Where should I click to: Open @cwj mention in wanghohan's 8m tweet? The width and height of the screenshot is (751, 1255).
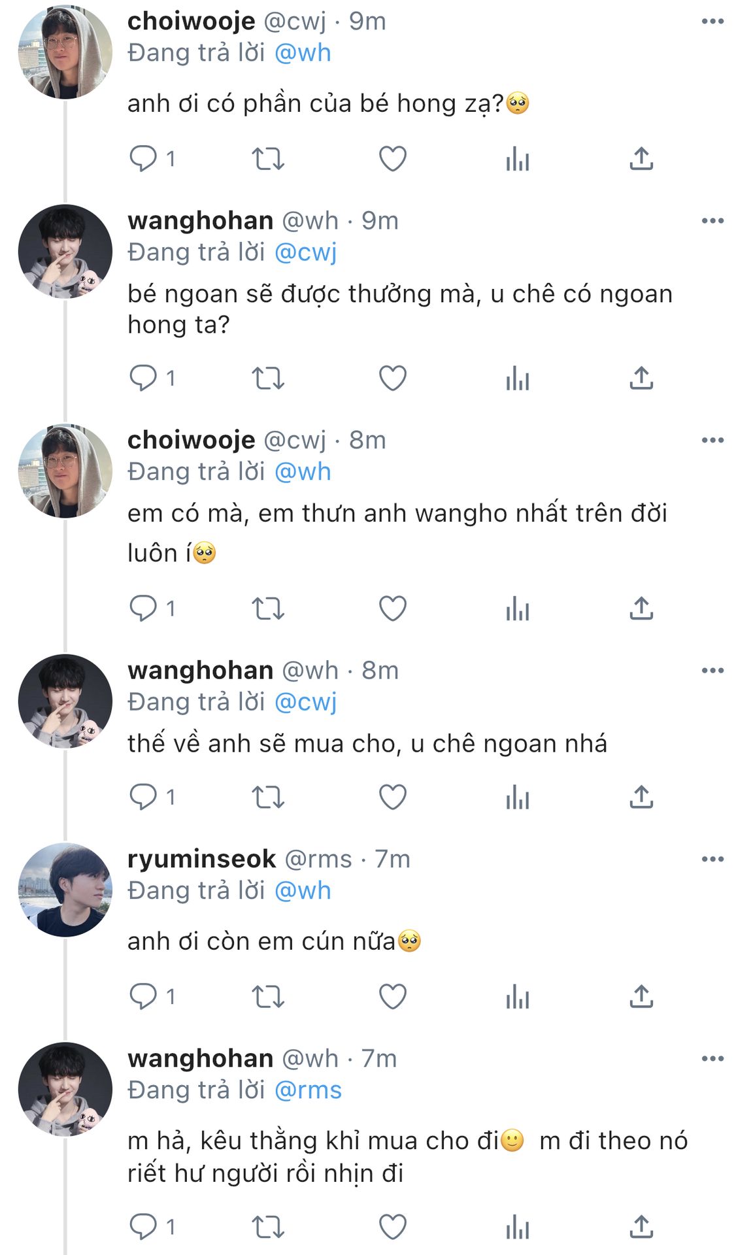click(305, 702)
